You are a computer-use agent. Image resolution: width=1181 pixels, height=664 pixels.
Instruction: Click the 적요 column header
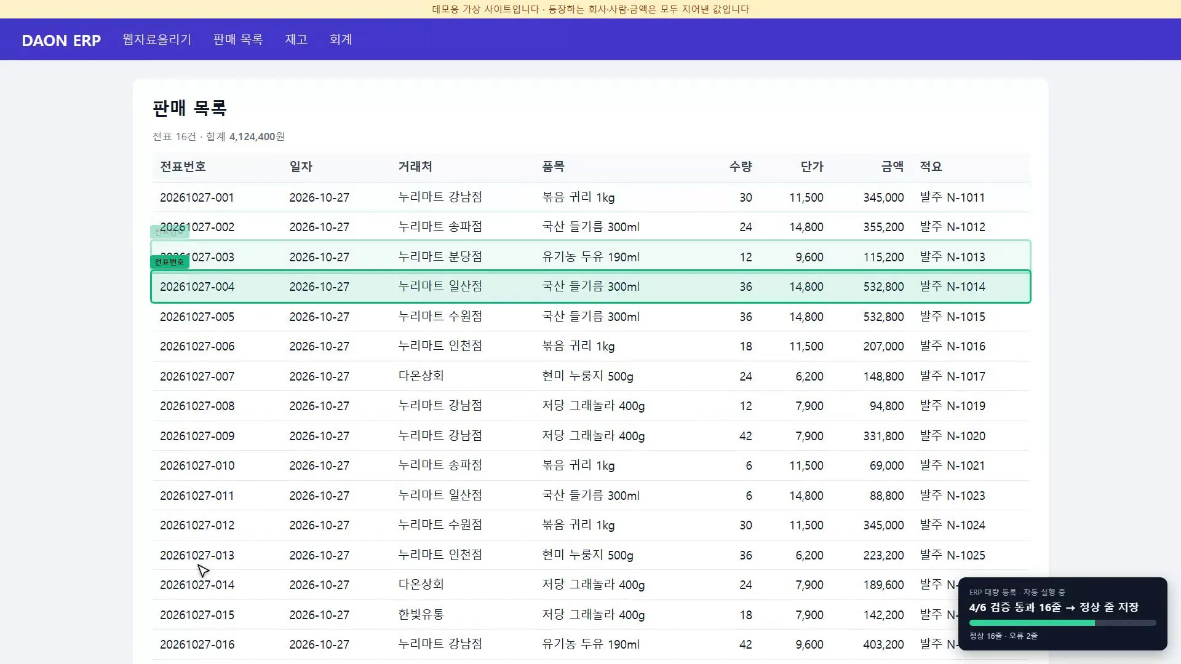pos(931,167)
